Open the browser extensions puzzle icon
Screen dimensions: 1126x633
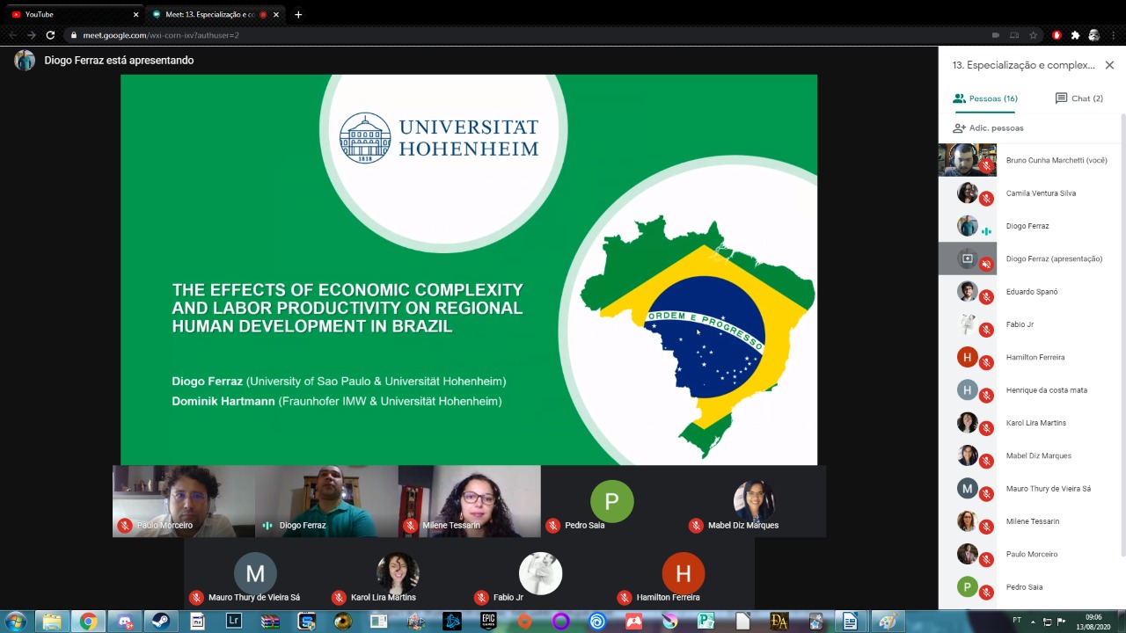1075,35
